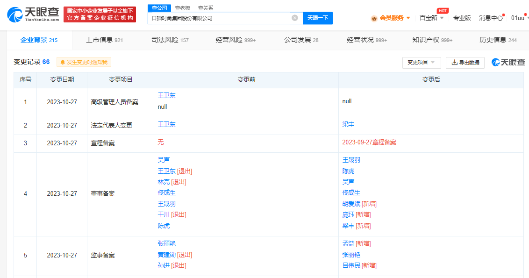Open the 专业版 link in the header
Viewport: 529px width, 278px height.
pos(462,18)
